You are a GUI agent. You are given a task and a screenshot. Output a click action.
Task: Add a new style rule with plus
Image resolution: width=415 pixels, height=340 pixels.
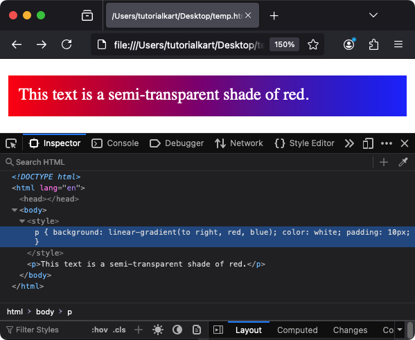139,330
